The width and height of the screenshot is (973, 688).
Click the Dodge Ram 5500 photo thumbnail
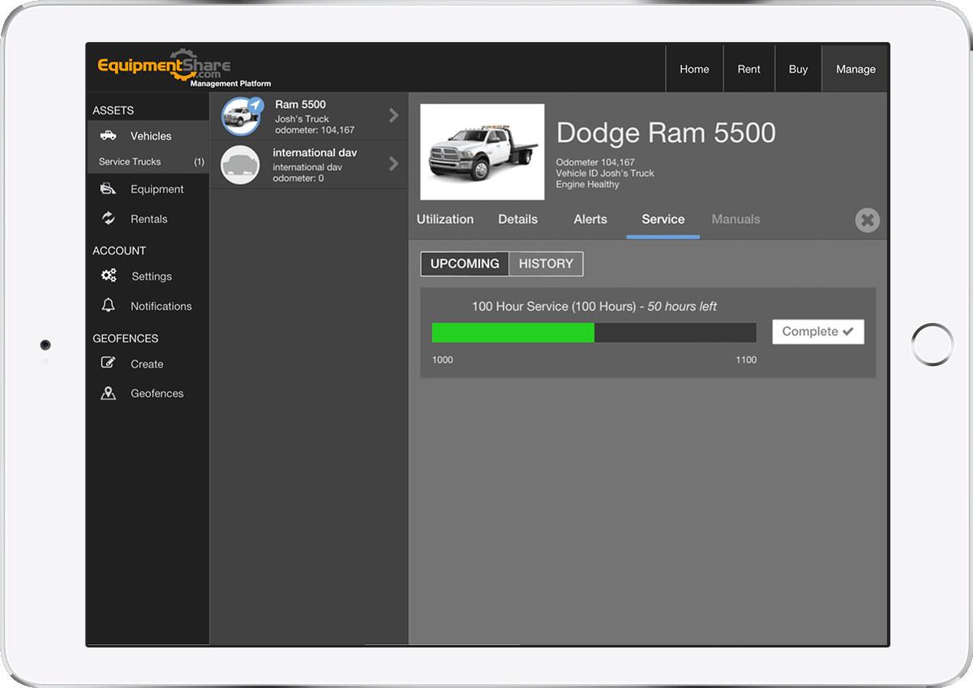point(482,152)
